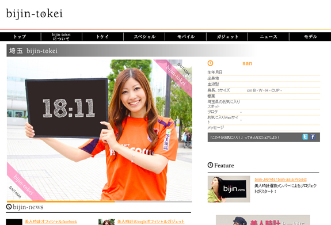Screen dimensions: 331x225
Task: Click the 18:11 model photo
Action: click(x=100, y=130)
